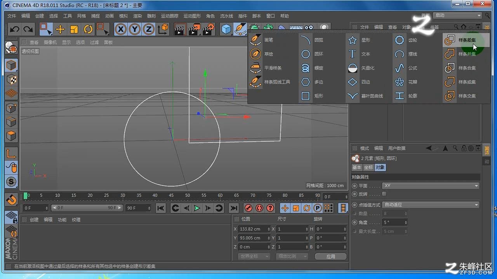Open the 界面 layout dropdown
Viewport: 497px width, 279px height.
point(458,16)
